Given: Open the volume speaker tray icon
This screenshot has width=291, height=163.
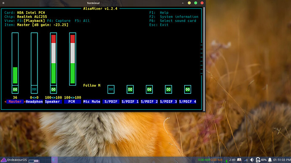Looking at the screenshot, I should [x=252, y=160].
